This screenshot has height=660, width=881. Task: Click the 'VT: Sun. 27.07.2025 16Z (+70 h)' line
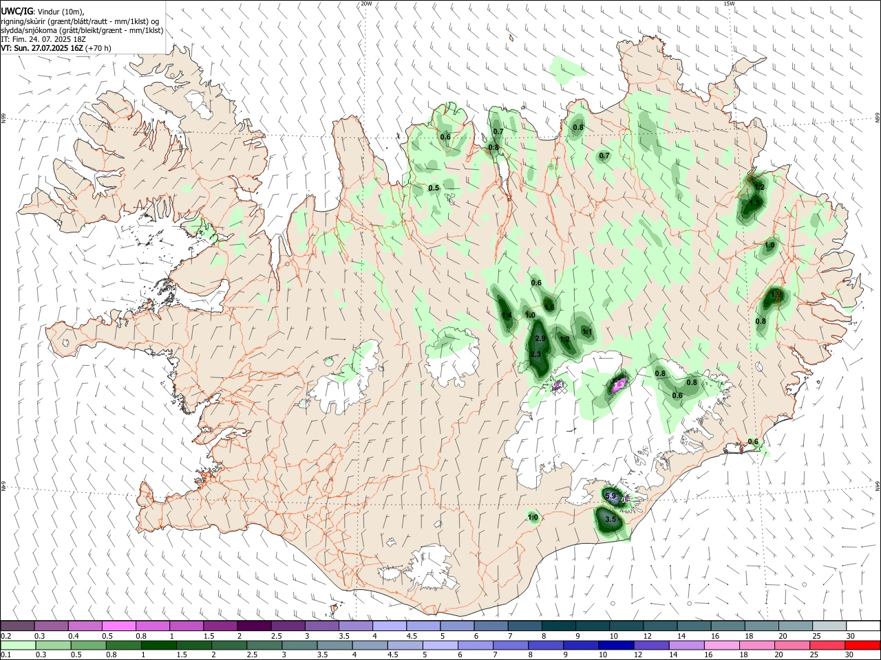56,48
